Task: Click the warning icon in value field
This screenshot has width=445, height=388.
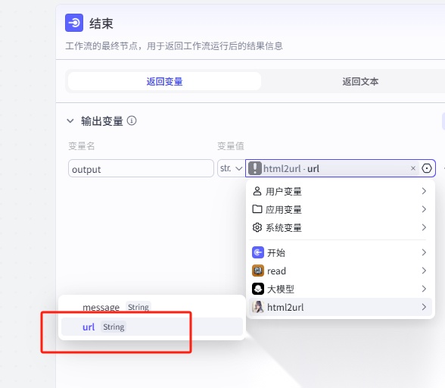Action: tap(255, 168)
